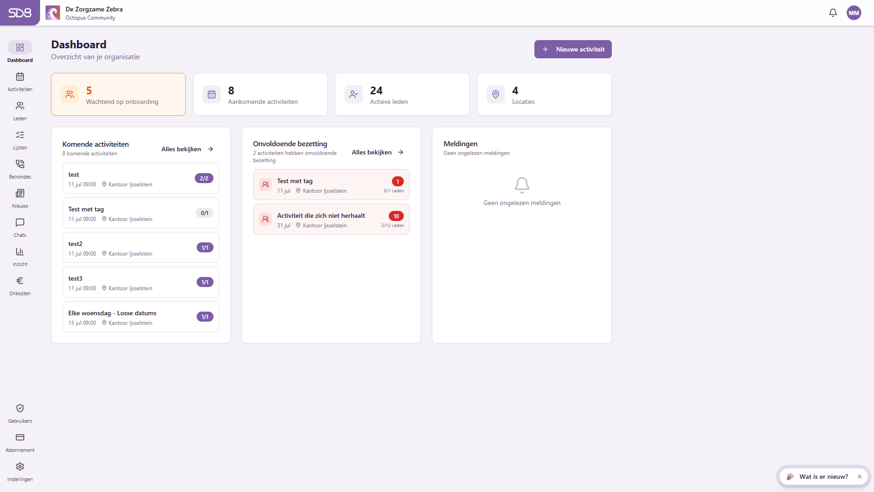Click the red 10 shortage badge
Image resolution: width=874 pixels, height=492 pixels.
[x=396, y=216]
